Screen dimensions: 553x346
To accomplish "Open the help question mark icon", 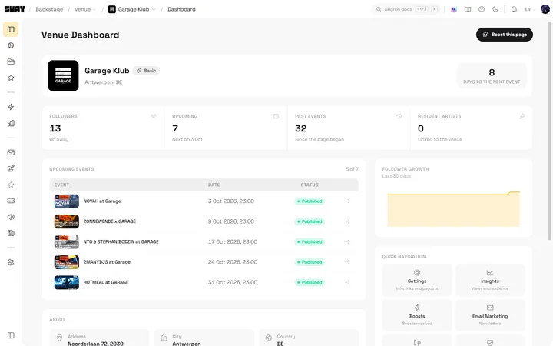I will click(482, 9).
